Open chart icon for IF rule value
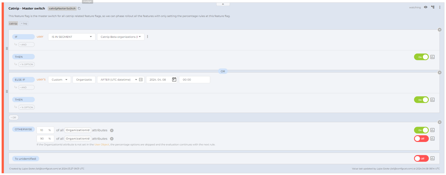Viewport: 446px width, 175px height. [x=432, y=57]
